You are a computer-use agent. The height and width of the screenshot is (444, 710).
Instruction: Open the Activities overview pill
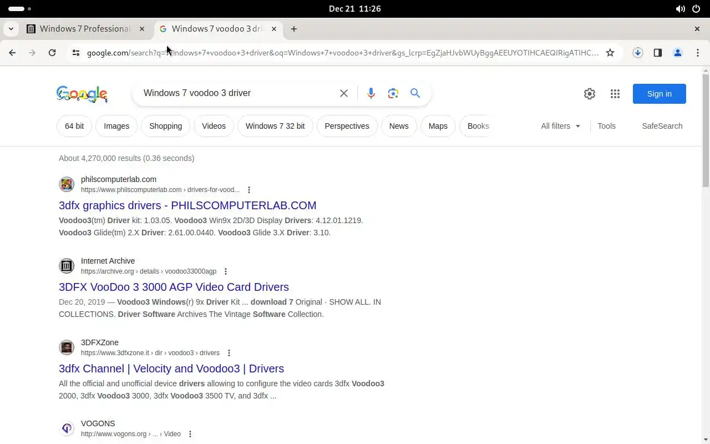[x=20, y=9]
